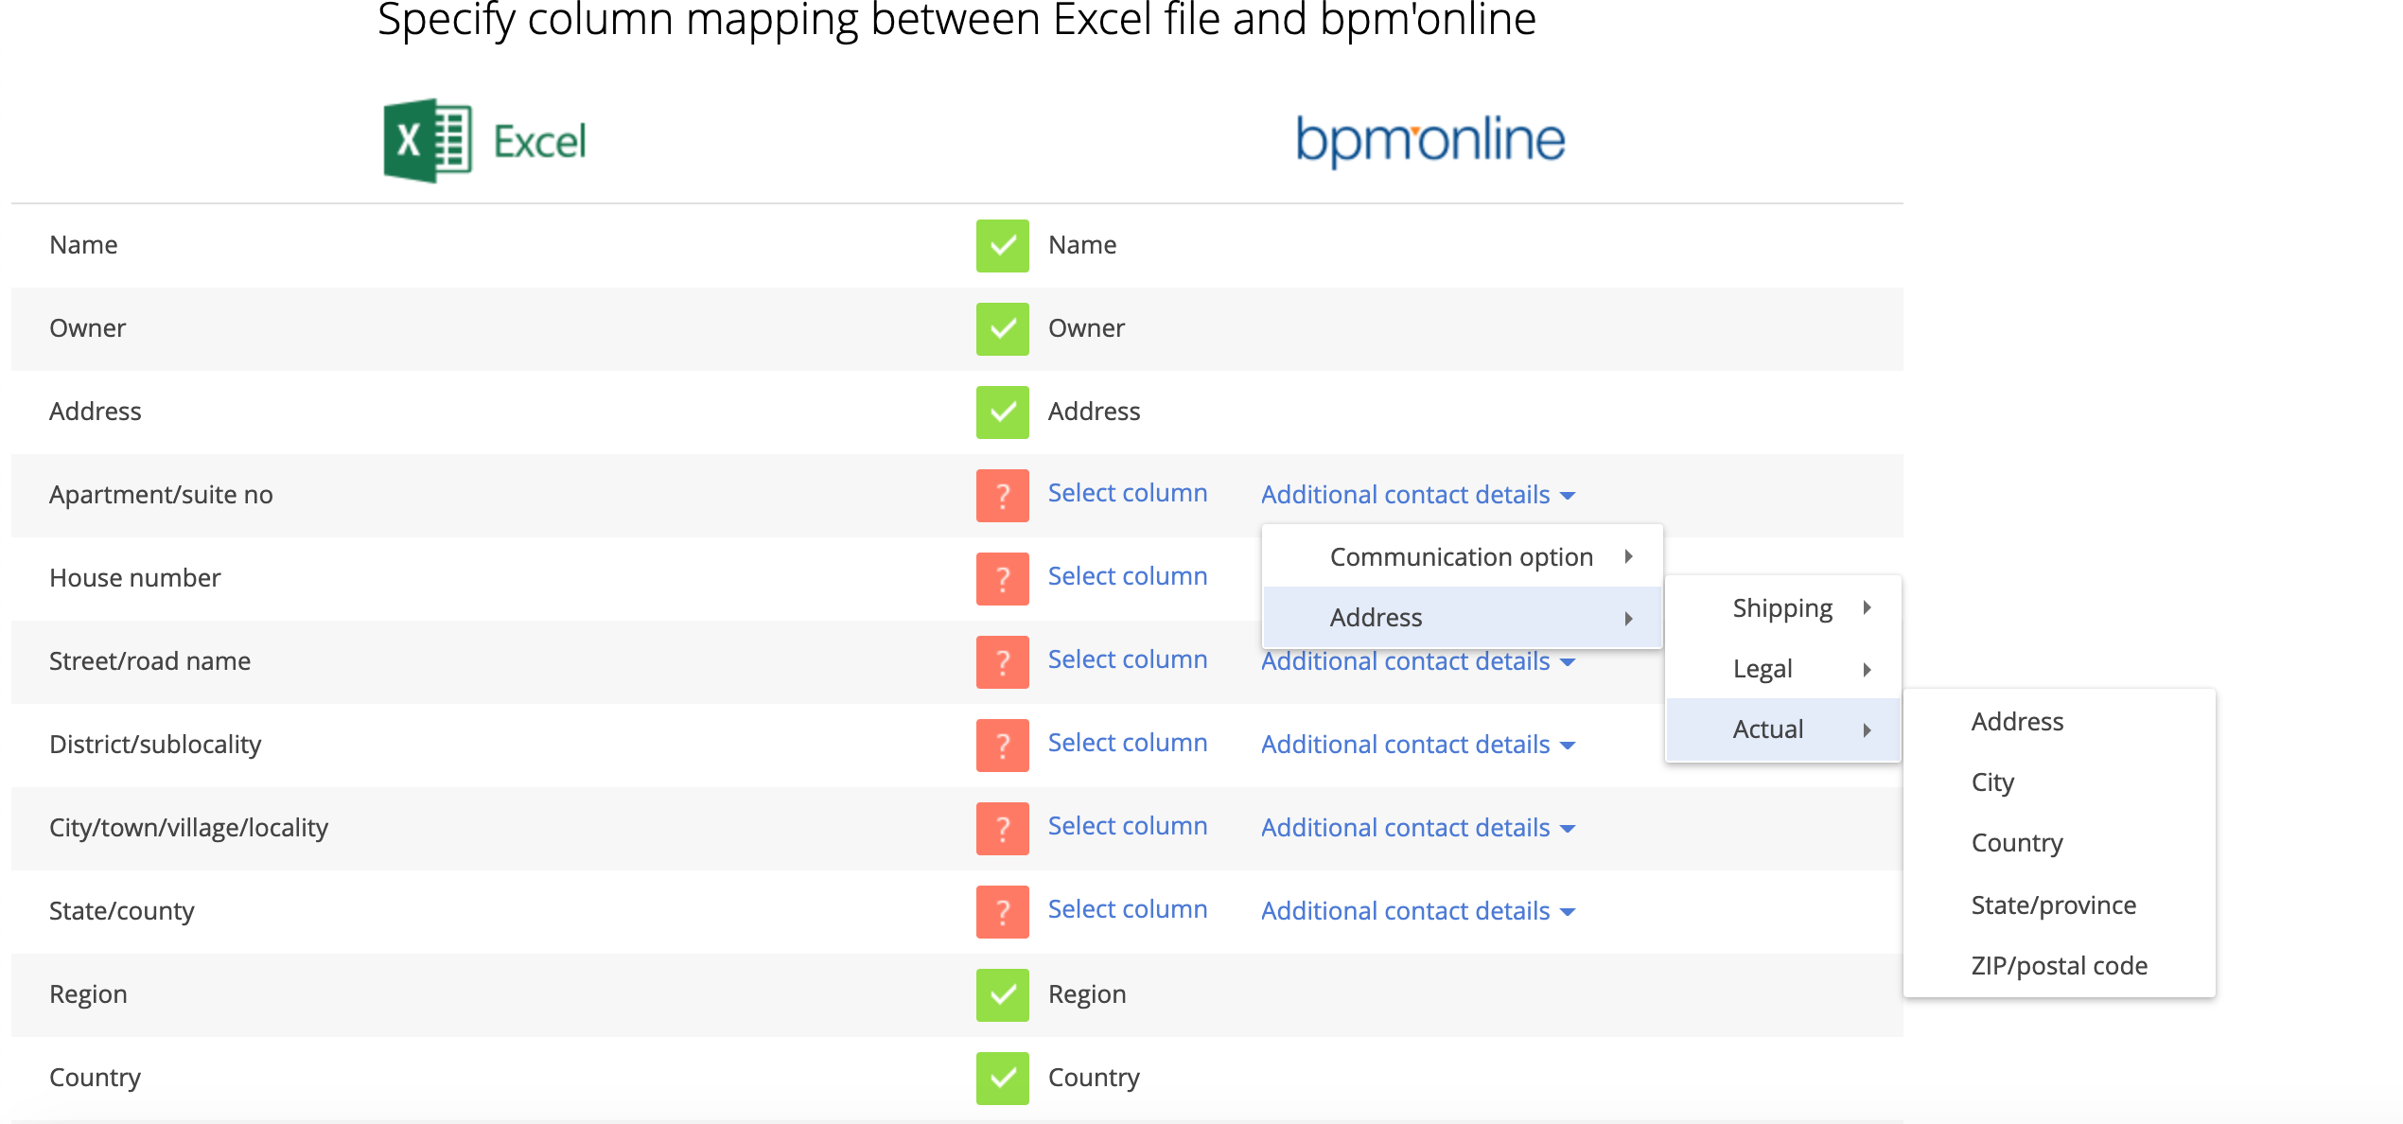Click the bpm'online logo

pos(1430,141)
